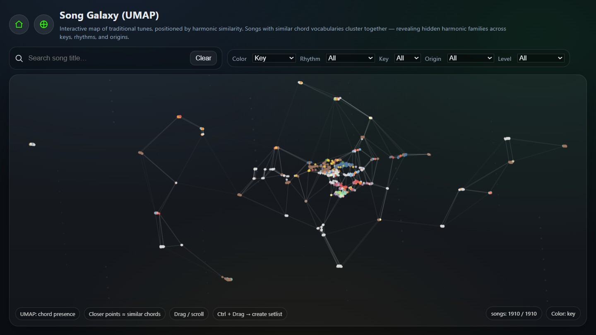Image resolution: width=596 pixels, height=335 pixels.
Task: Click the 'Drag / scroll' hint chip
Action: [x=189, y=314]
